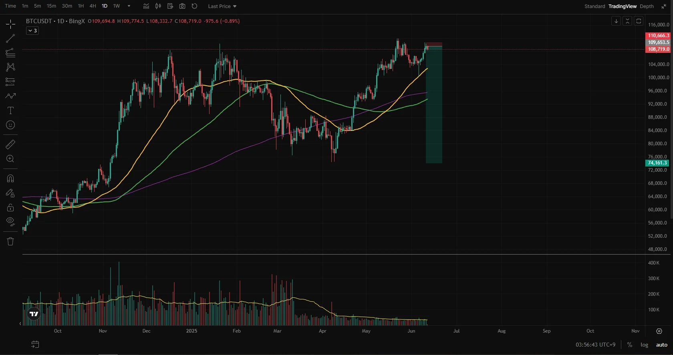The image size is (673, 355).
Task: Switch to the Depth chart mode
Action: pyautogui.click(x=647, y=6)
